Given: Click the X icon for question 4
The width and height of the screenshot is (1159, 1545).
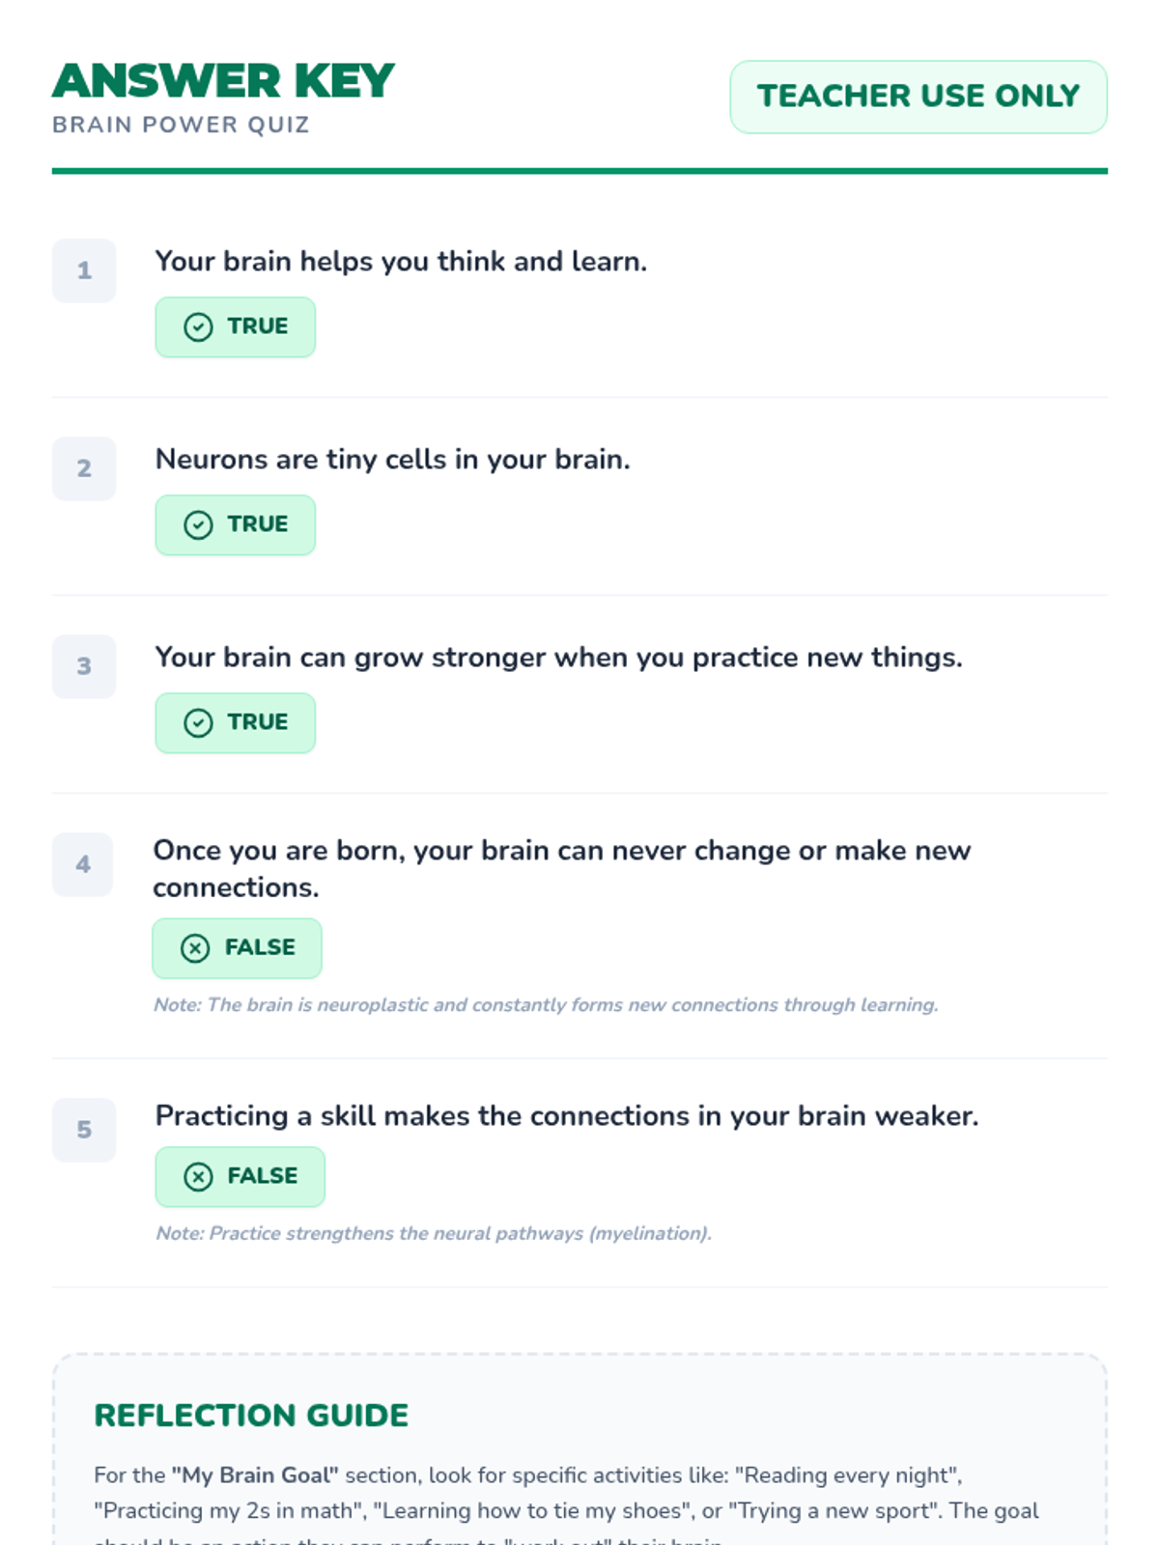Looking at the screenshot, I should (195, 948).
